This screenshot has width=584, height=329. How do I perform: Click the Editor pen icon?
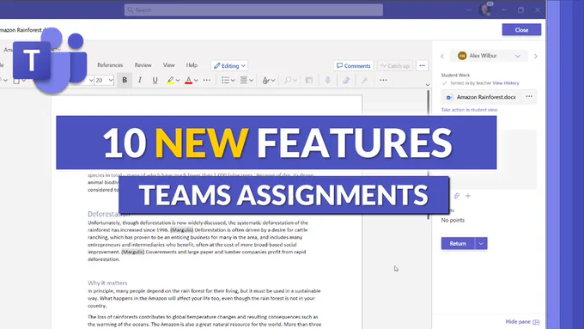pos(346,80)
